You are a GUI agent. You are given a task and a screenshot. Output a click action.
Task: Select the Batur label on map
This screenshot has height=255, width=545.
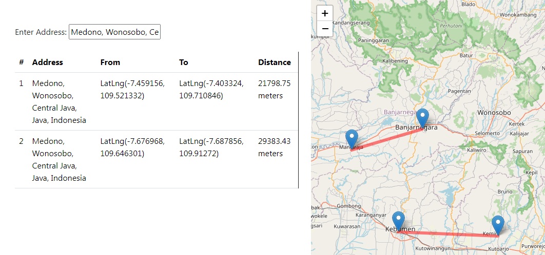pyautogui.click(x=466, y=55)
